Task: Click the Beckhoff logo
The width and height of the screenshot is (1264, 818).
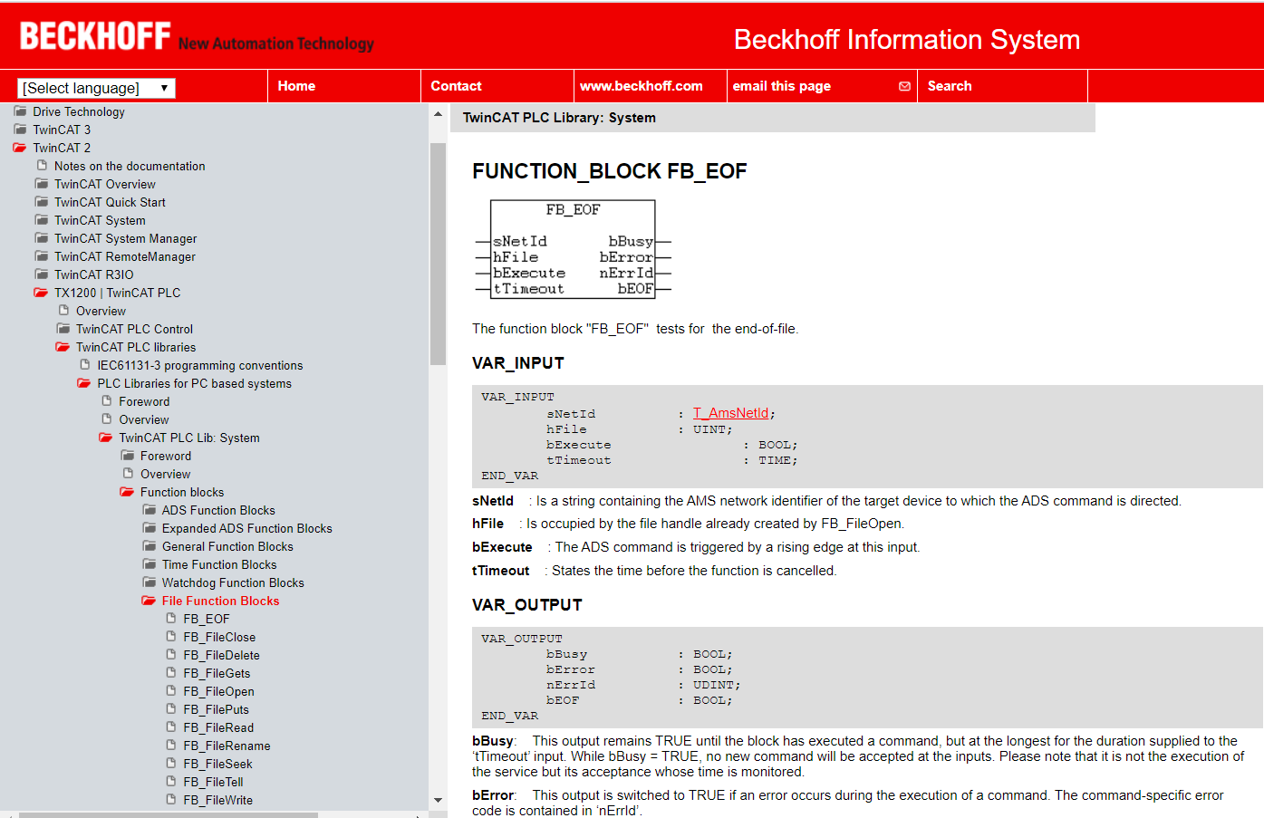Action: click(93, 36)
